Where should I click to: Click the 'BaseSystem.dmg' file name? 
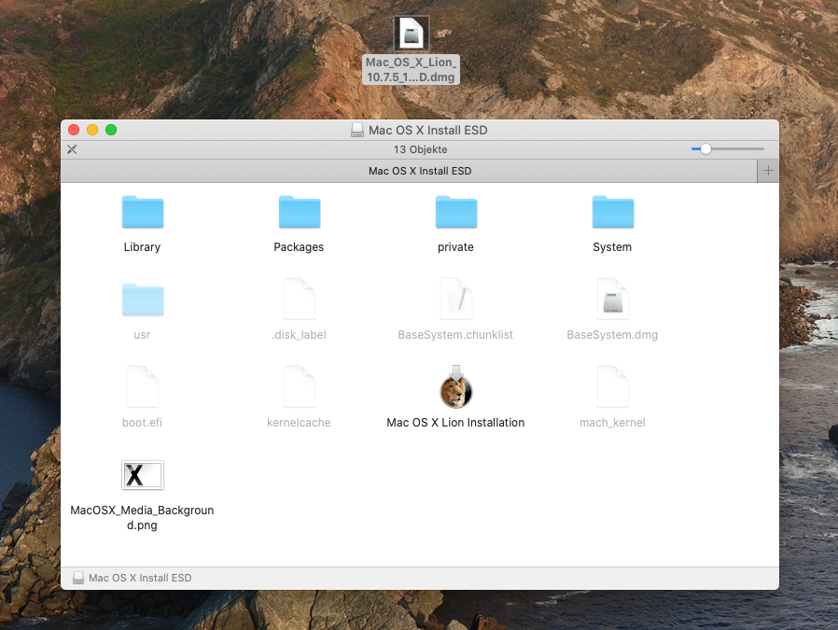pyautogui.click(x=612, y=334)
